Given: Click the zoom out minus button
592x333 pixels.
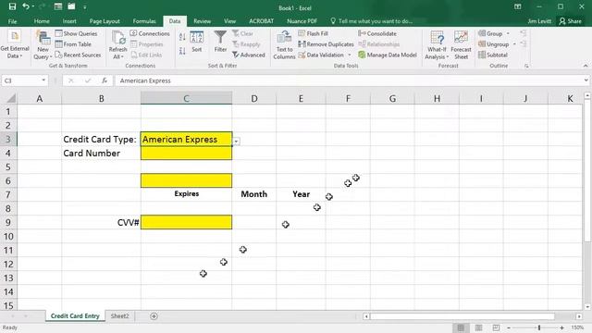Looking at the screenshot, I should pyautogui.click(x=509, y=327).
